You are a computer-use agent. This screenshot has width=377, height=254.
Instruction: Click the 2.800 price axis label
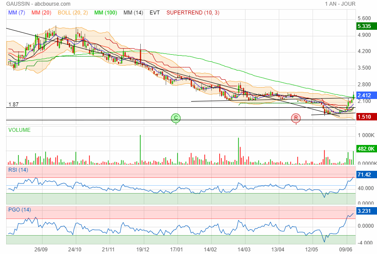tap(364, 85)
